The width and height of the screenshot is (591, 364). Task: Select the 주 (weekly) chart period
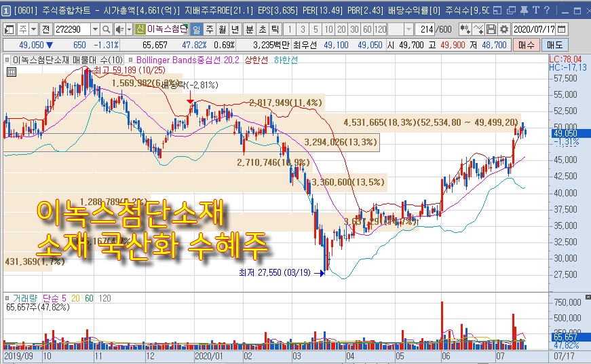pyautogui.click(x=210, y=29)
